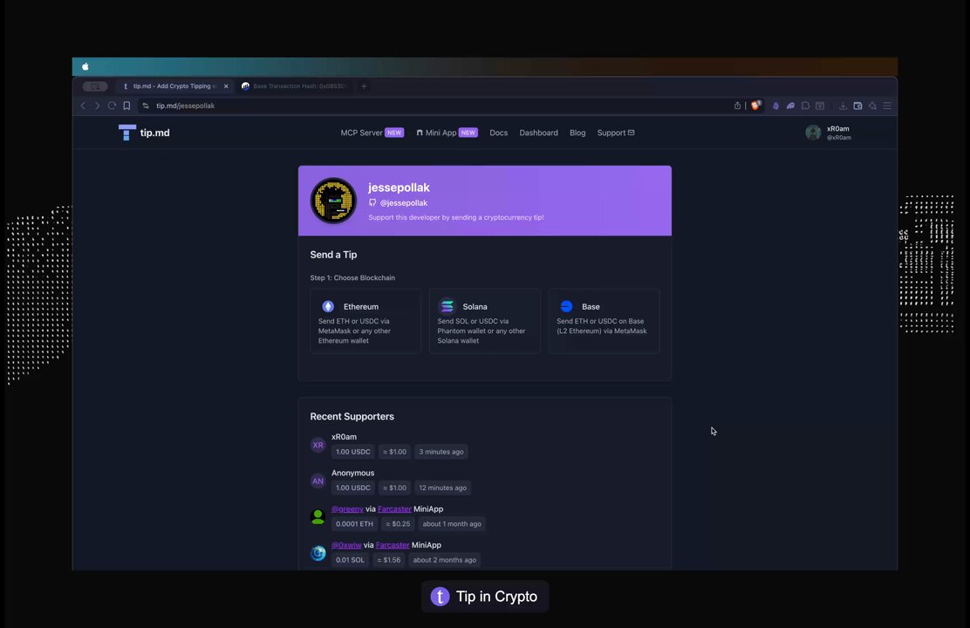Image resolution: width=970 pixels, height=628 pixels.
Task: Click the NEW badge next to MCP Server
Action: coord(394,133)
